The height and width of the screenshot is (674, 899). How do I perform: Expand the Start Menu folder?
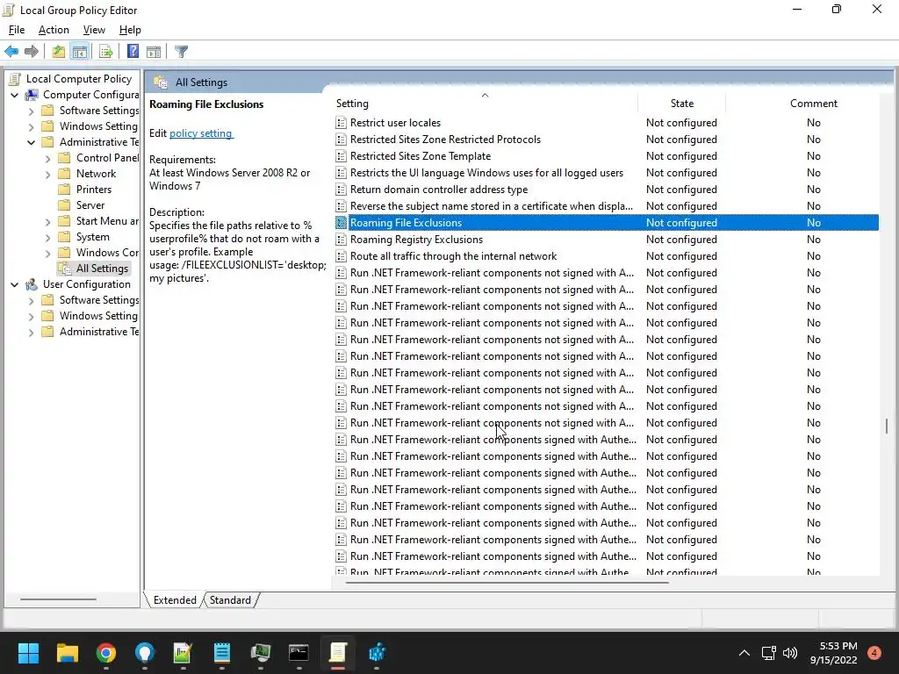(x=48, y=221)
